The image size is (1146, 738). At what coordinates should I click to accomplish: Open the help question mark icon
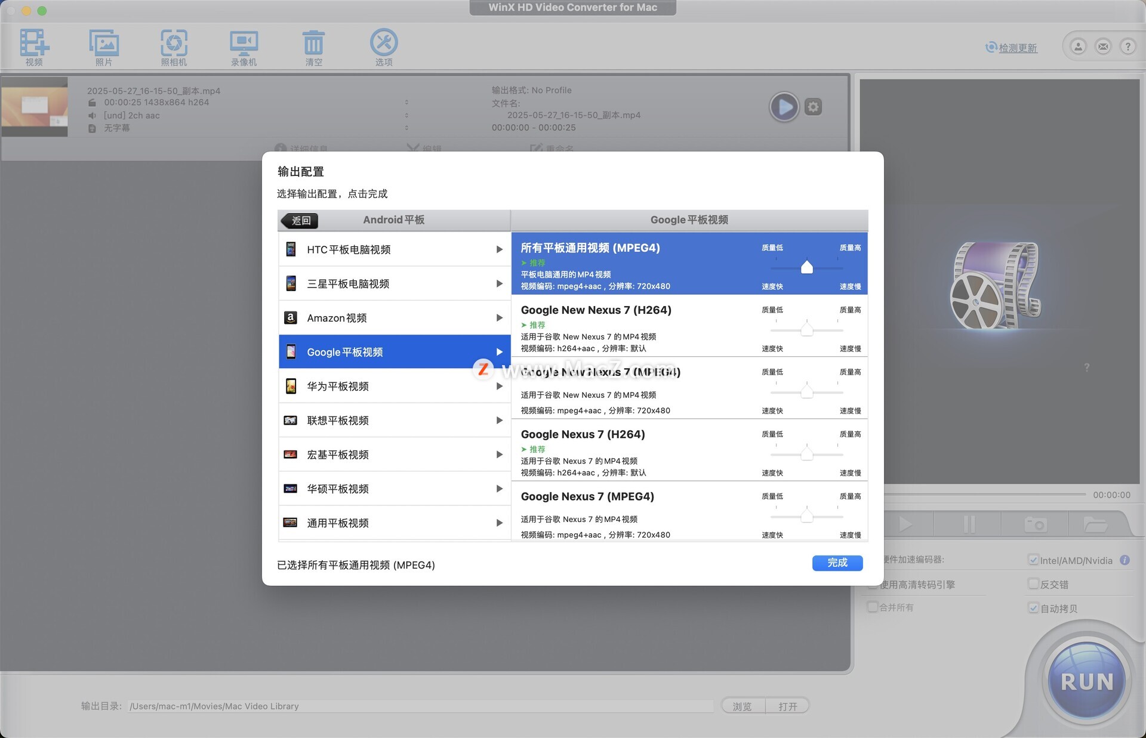(1127, 47)
